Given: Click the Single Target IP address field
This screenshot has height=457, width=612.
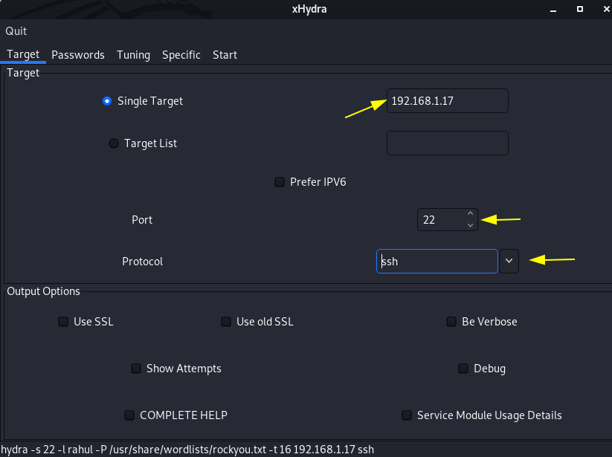Looking at the screenshot, I should 448,101.
